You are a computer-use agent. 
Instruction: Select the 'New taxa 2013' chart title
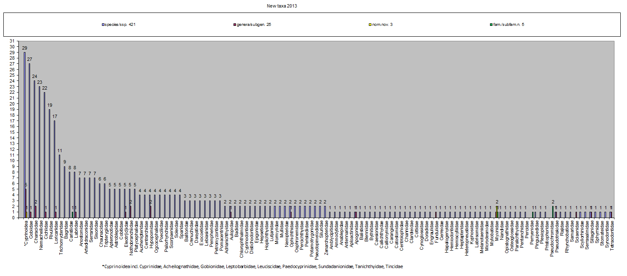[282, 6]
